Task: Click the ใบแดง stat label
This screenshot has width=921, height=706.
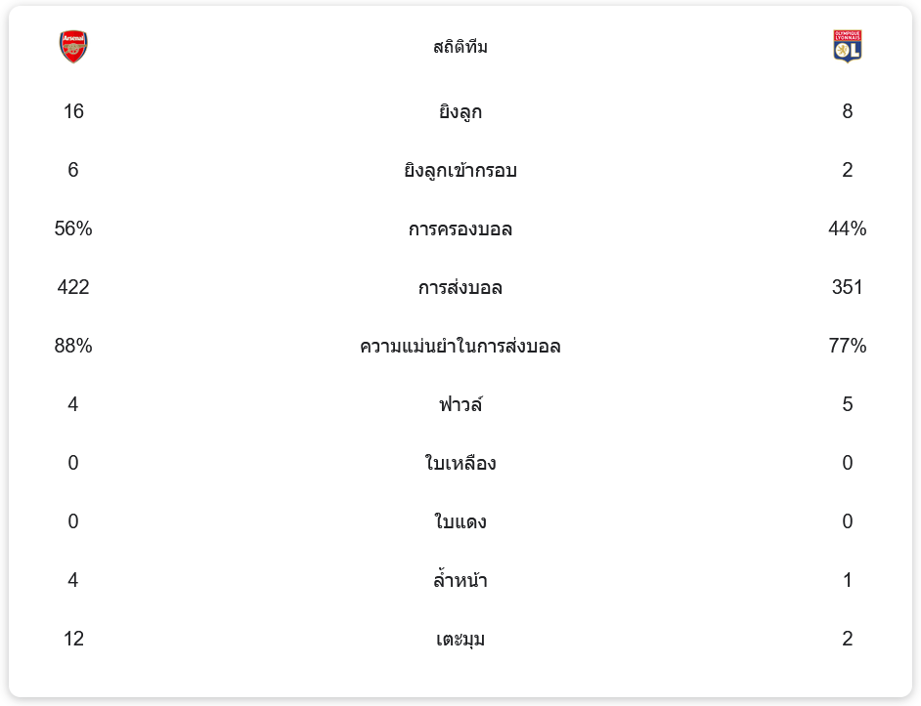Action: pos(460,522)
